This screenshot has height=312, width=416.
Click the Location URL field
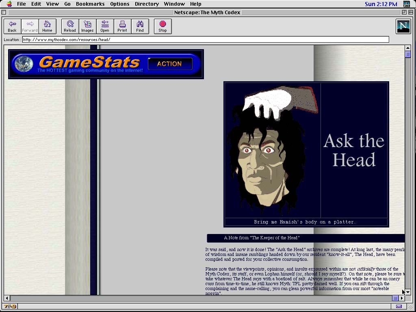(205, 39)
